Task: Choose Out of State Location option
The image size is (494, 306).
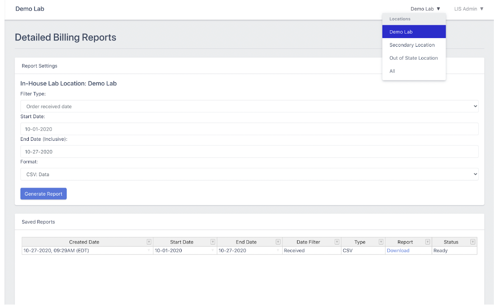Action: pyautogui.click(x=414, y=58)
